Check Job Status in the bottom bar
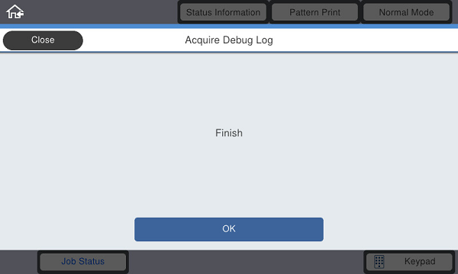 pos(83,262)
